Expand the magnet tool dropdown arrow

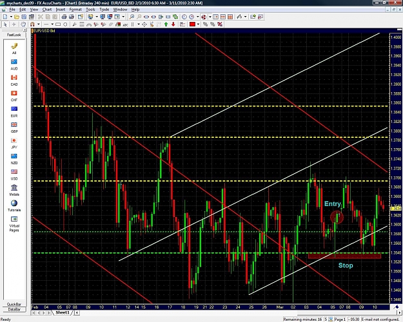point(39,24)
